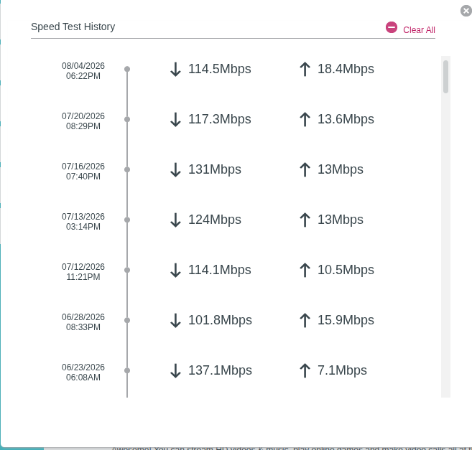Select the timeline dot for 07/16/2026

tap(127, 169)
